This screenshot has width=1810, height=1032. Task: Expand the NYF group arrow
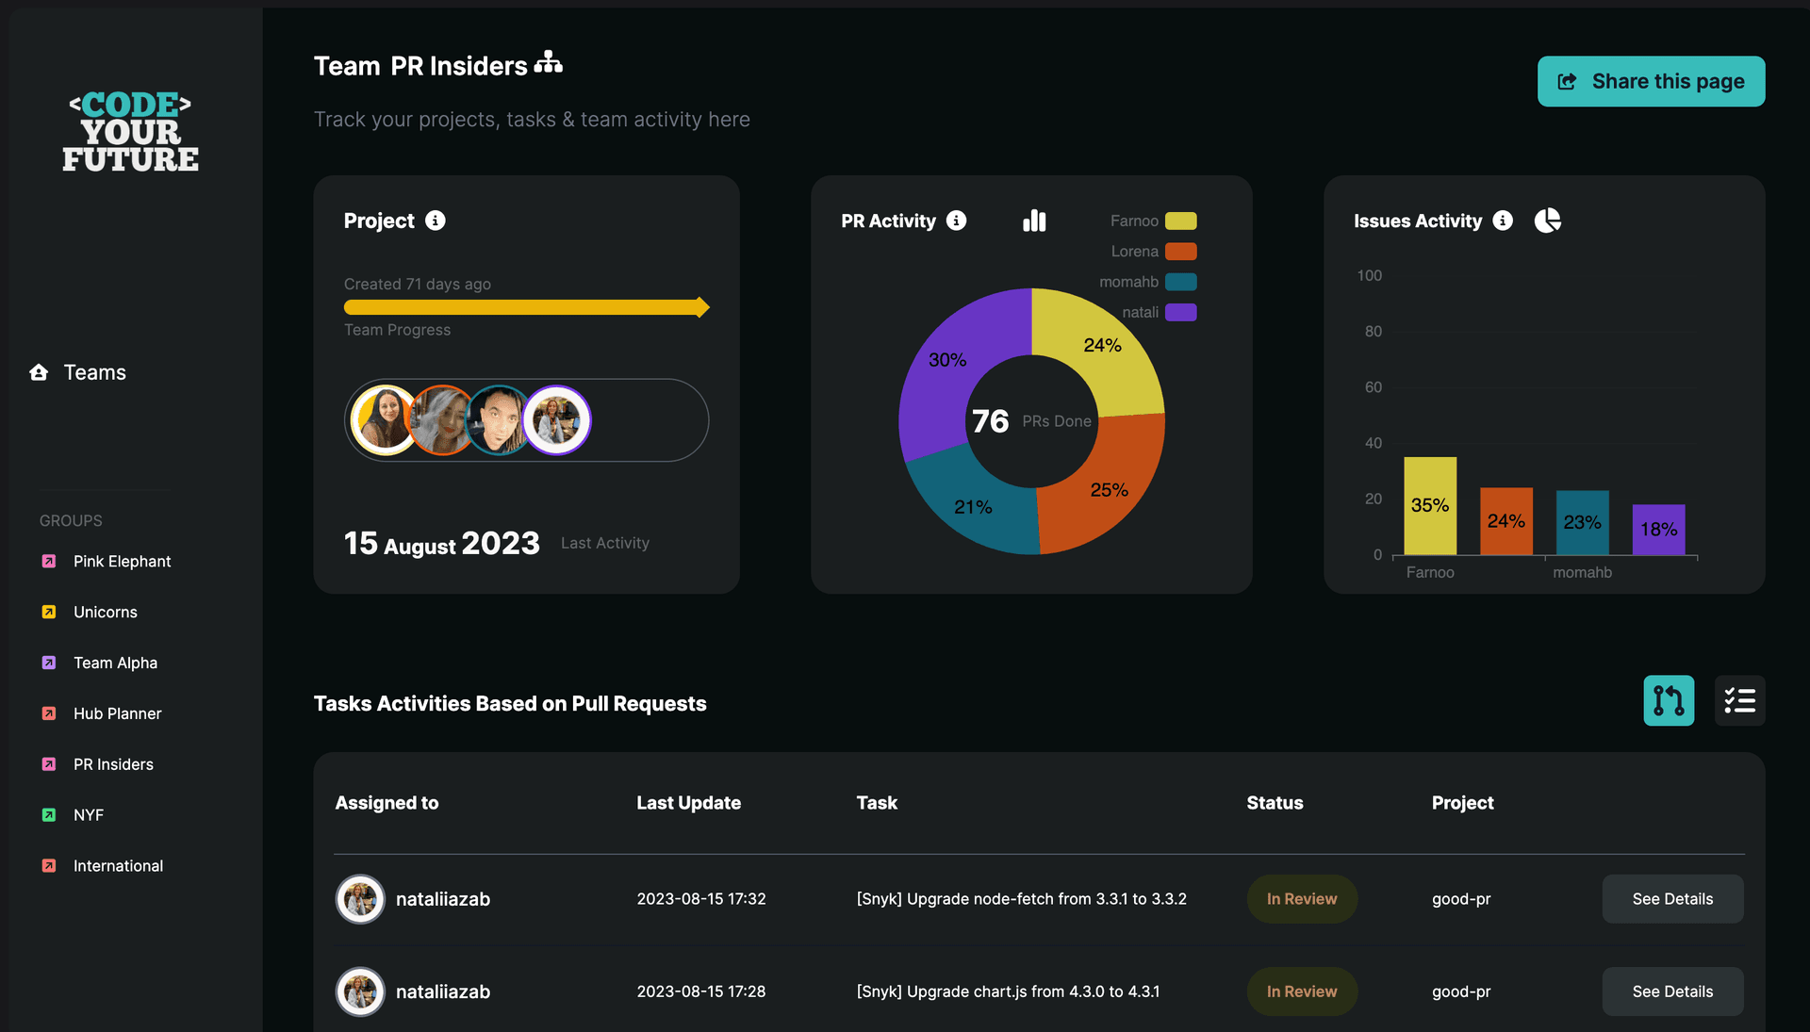click(x=48, y=814)
